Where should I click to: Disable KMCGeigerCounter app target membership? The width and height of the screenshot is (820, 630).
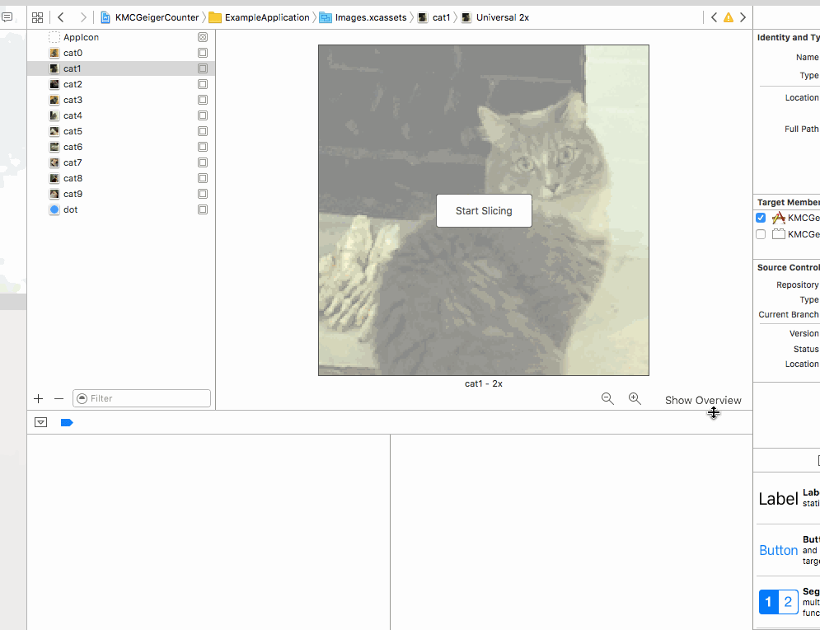(x=760, y=218)
